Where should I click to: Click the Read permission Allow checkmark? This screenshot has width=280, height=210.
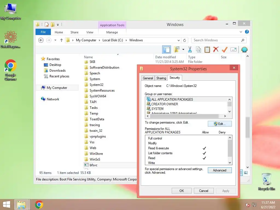pos(204,158)
